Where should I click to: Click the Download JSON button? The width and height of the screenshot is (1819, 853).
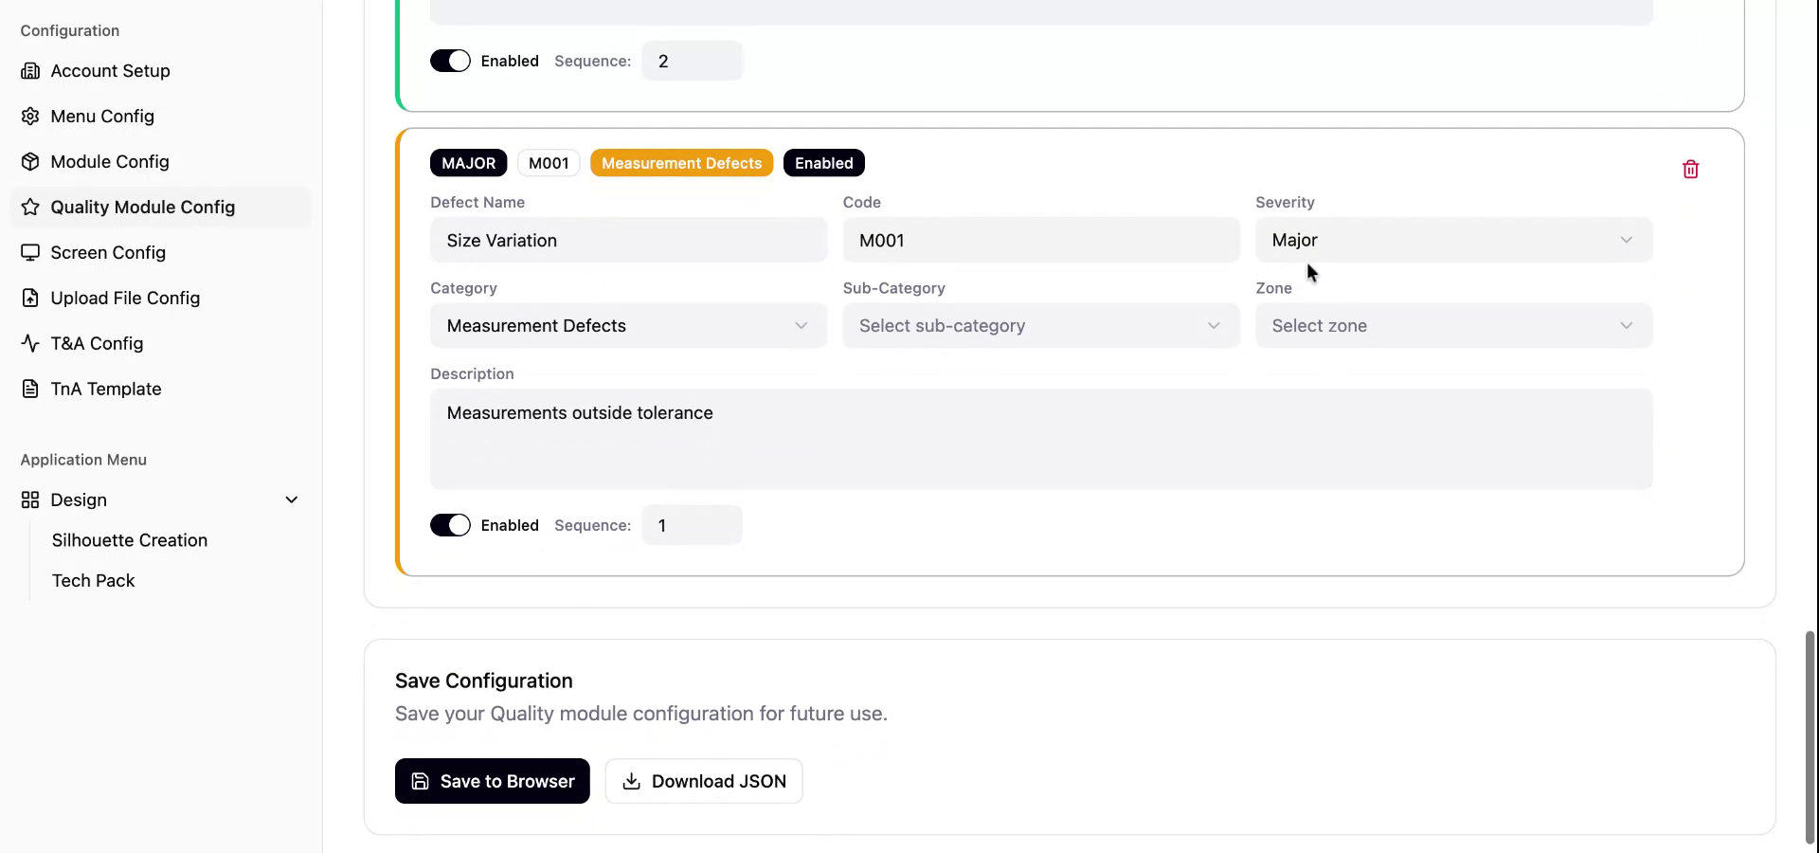(x=704, y=781)
